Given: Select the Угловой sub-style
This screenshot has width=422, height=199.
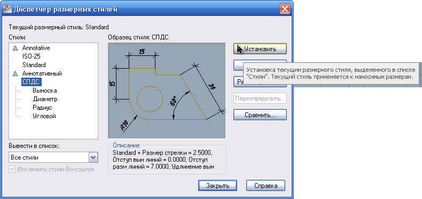Looking at the screenshot, I should pyautogui.click(x=44, y=116).
